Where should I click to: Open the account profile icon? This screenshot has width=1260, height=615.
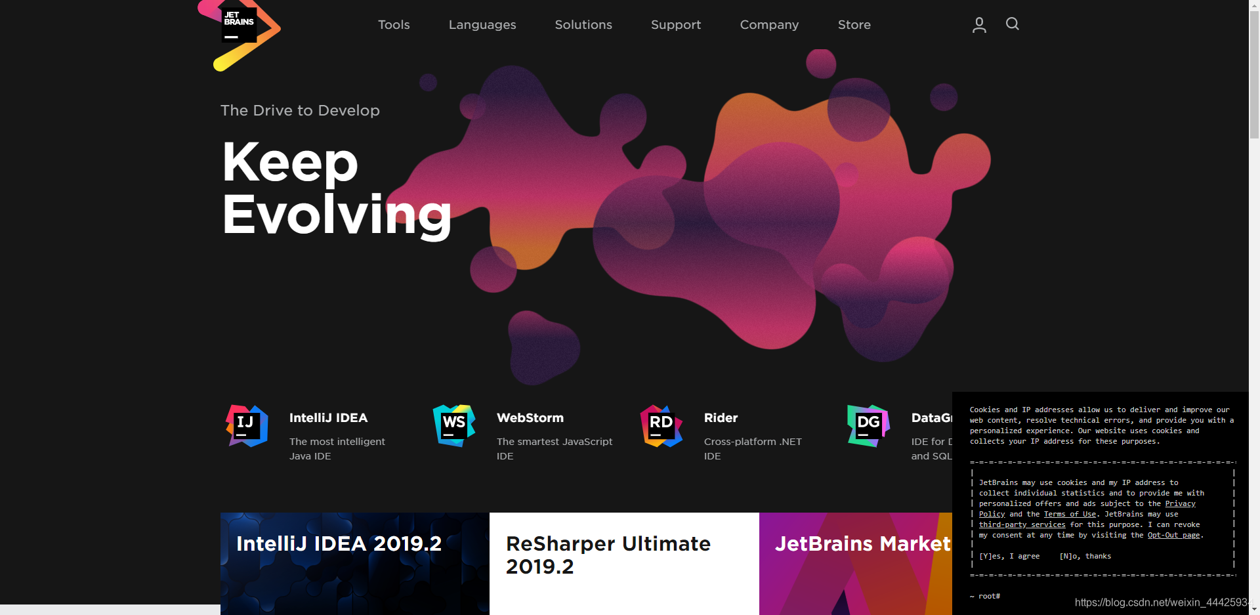click(979, 25)
